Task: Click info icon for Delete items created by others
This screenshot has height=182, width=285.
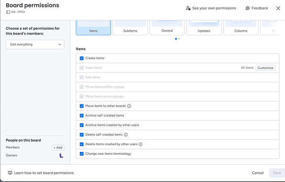Action: (141, 144)
